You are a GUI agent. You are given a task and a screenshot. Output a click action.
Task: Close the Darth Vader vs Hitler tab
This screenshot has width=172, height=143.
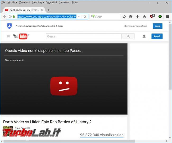point(42,10)
